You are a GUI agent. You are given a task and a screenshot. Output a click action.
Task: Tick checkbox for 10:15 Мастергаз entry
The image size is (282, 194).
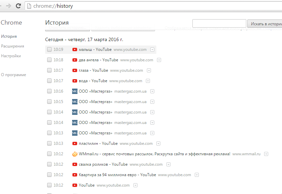tap(49, 101)
